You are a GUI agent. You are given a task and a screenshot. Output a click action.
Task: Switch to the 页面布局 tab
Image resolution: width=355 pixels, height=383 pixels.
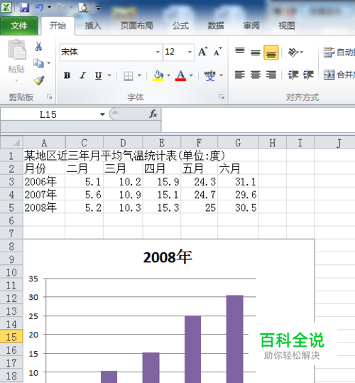(x=136, y=26)
